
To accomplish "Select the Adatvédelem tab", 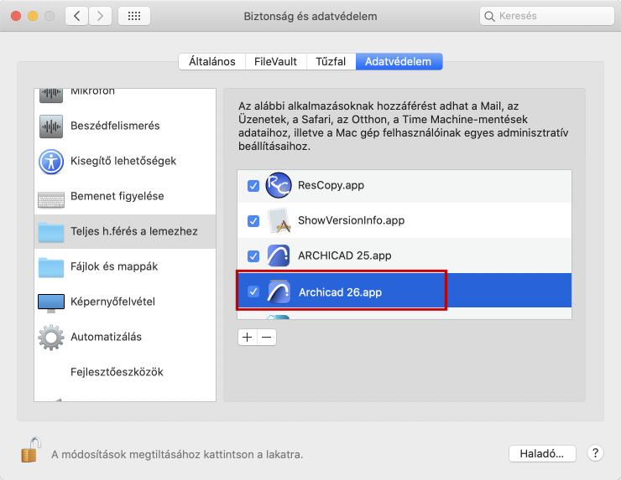I will pos(399,61).
